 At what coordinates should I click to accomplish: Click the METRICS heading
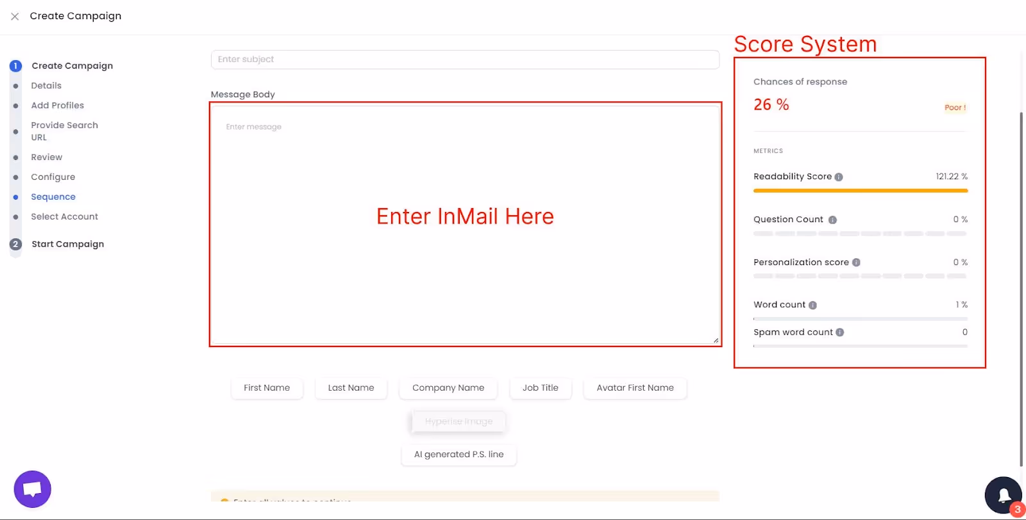click(768, 151)
